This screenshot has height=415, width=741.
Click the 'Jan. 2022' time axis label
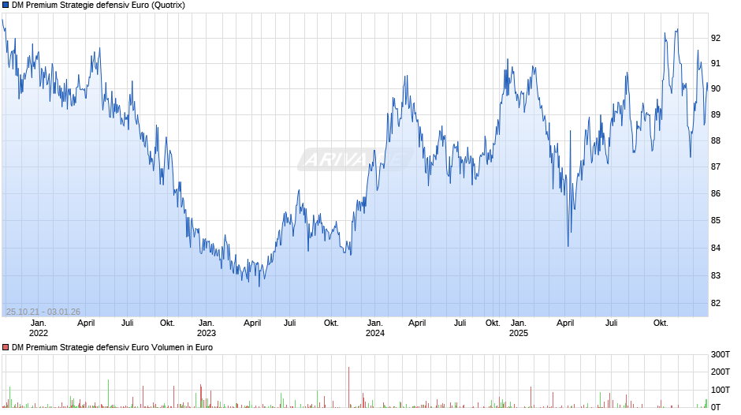click(x=39, y=328)
